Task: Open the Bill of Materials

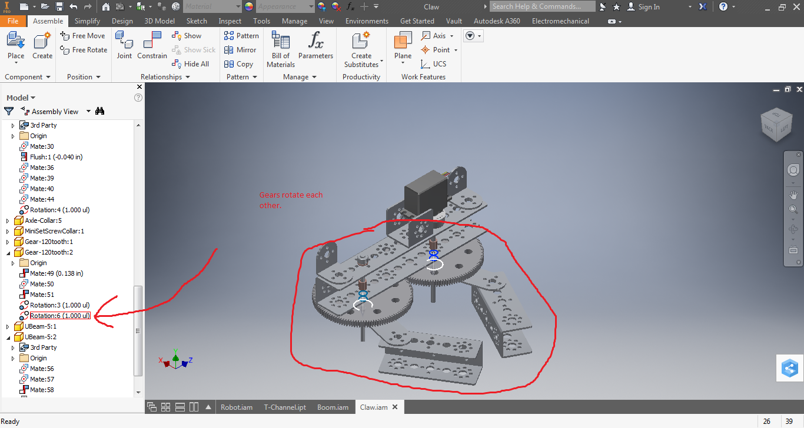Action: (280, 48)
